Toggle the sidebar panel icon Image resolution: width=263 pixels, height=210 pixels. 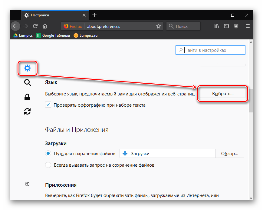coord(226,26)
